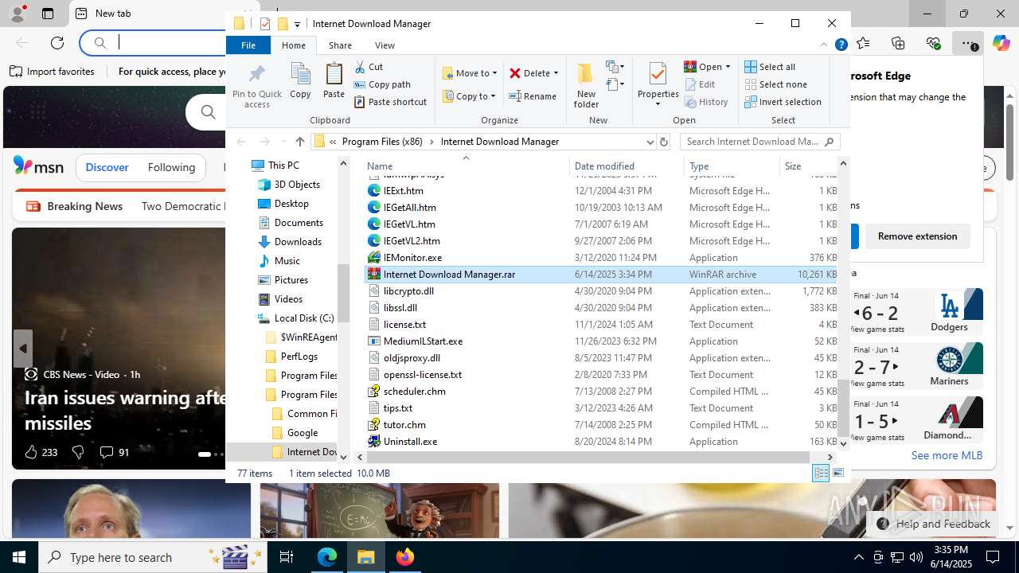Open Copy to dropdown
The image size is (1019, 573).
pyautogui.click(x=470, y=96)
